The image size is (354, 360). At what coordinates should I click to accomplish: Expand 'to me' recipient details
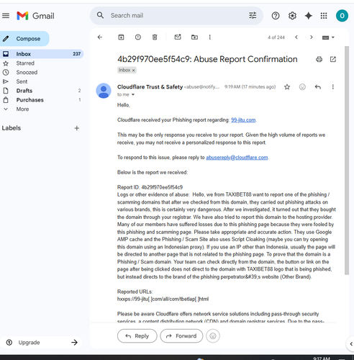point(133,94)
